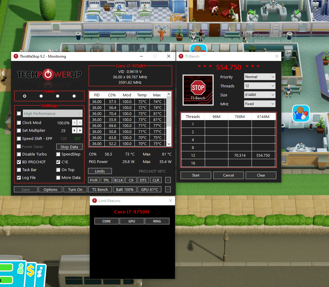The image size is (329, 287).
Task: Click the minus button beside CLR
Action: (168, 180)
